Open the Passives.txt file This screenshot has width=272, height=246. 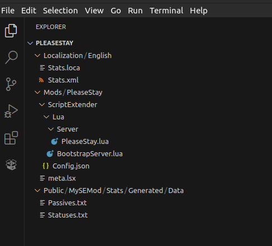pos(67,203)
